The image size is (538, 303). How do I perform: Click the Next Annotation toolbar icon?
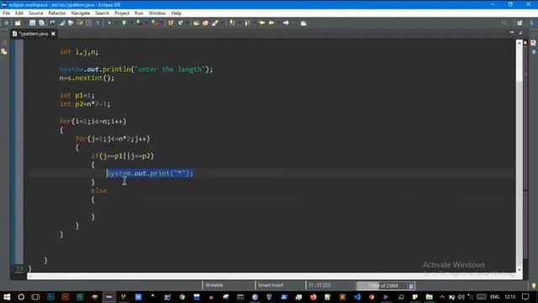(x=232, y=23)
